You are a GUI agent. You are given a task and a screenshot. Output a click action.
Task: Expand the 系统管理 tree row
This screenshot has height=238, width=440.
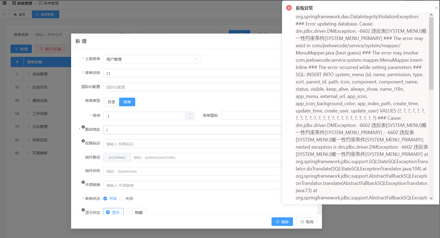pyautogui.click(x=29, y=74)
